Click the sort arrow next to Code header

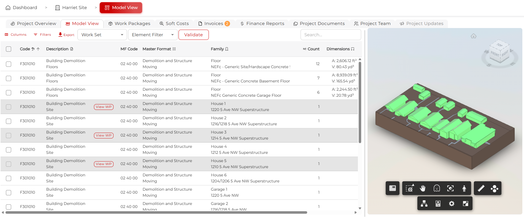[38, 49]
